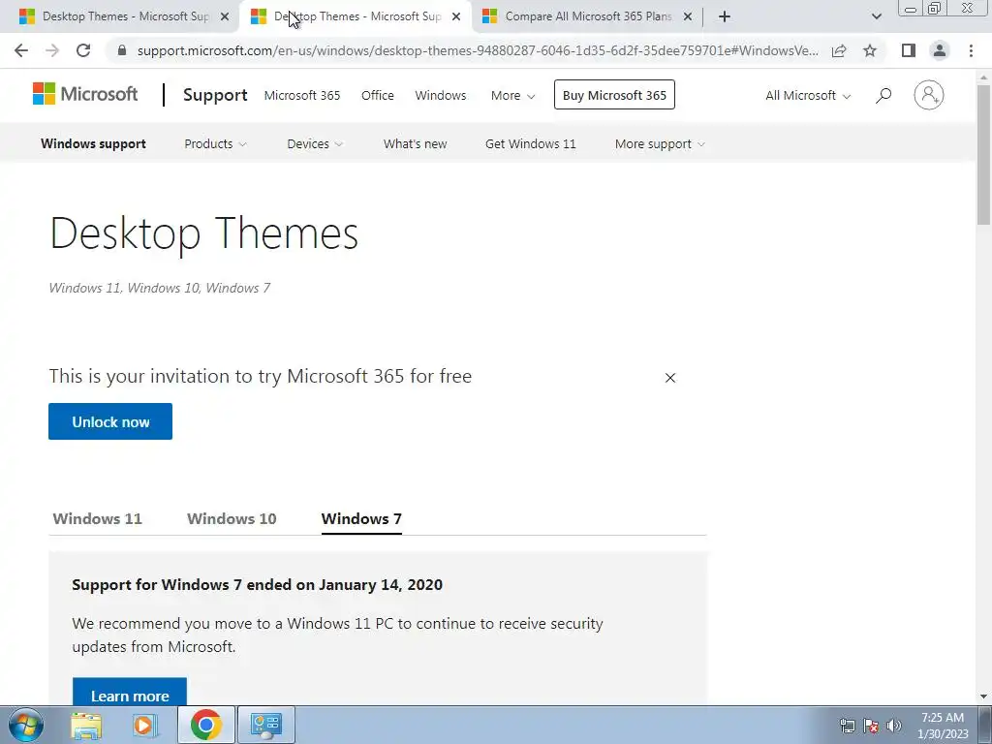Open What's new link

point(415,143)
